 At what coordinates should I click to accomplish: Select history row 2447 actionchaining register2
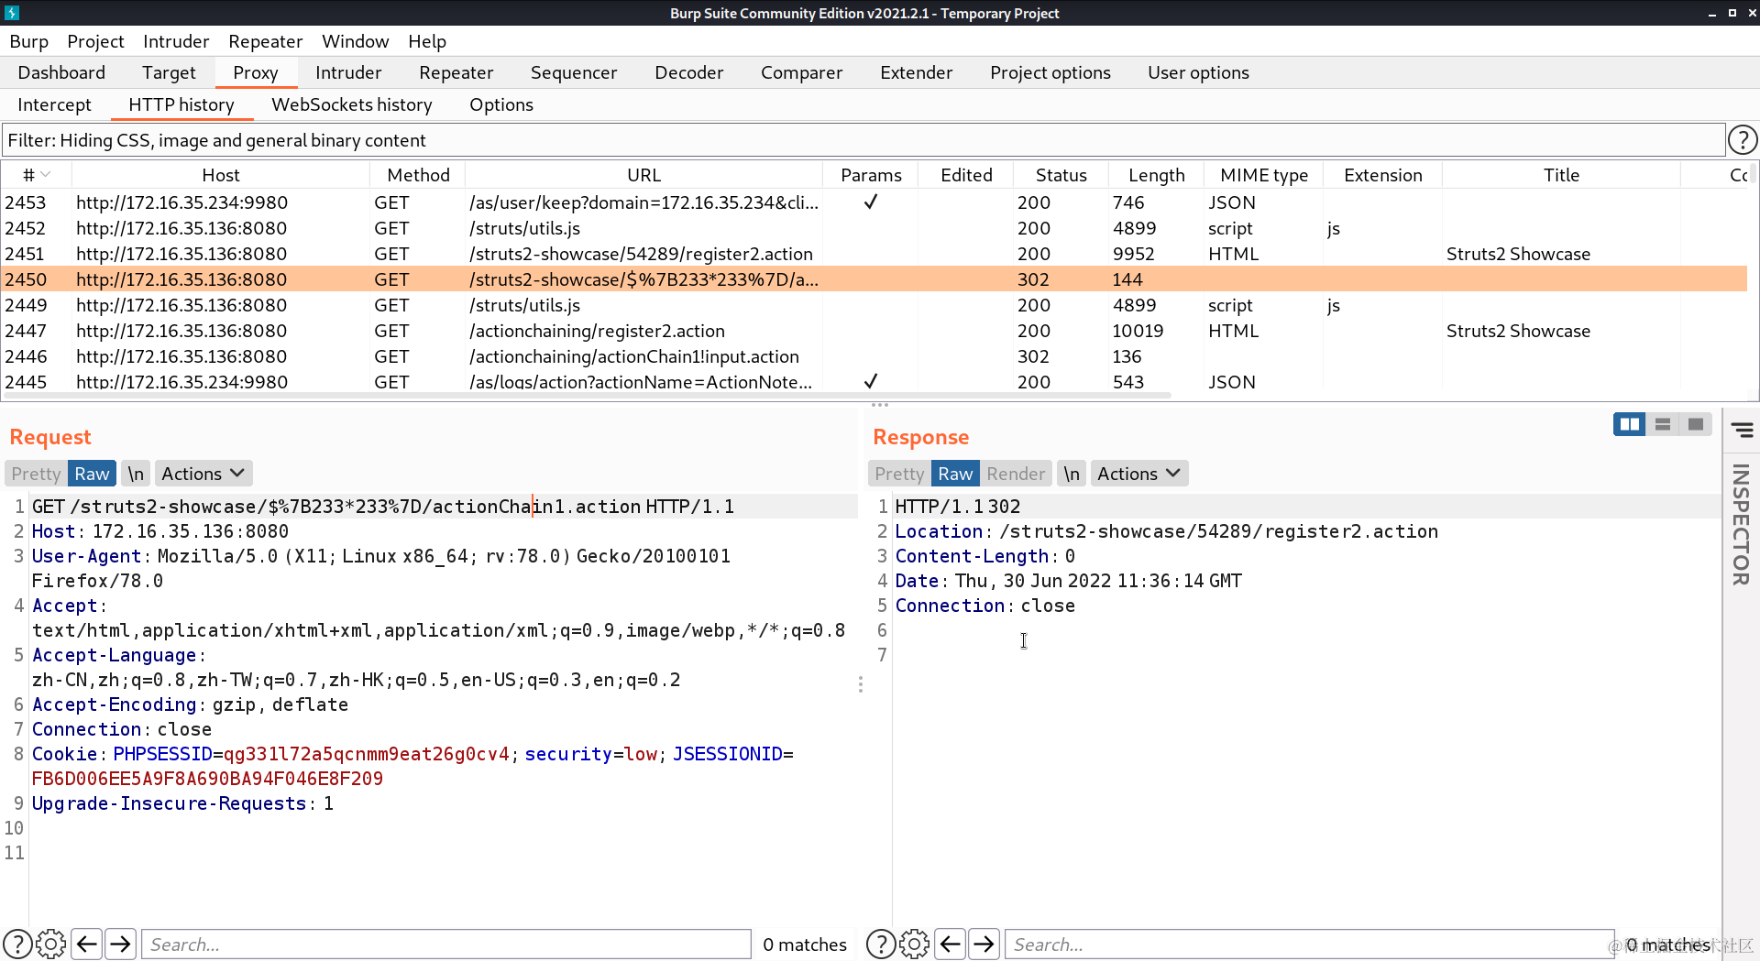point(874,331)
